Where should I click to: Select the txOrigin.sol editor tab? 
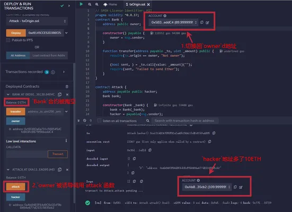pos(137,4)
